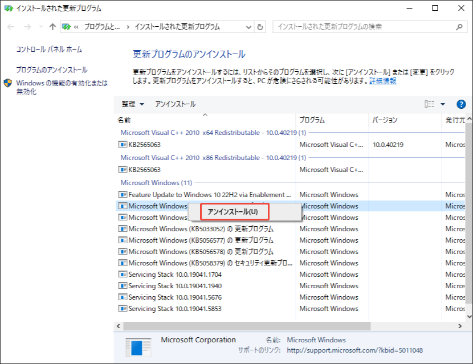Open help with the question mark icon
473x364 pixels.
pyautogui.click(x=461, y=104)
